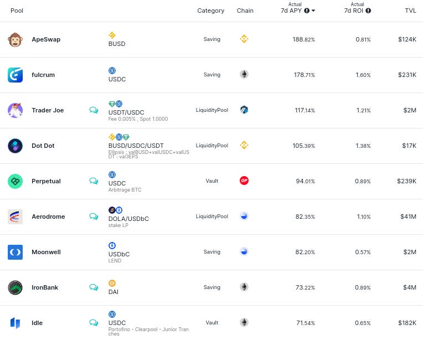The image size is (423, 340).
Task: Open the ApeSwap pool name
Action: click(46, 39)
